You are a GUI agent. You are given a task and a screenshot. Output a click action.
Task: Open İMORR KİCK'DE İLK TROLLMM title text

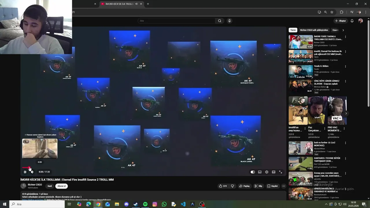(x=67, y=180)
